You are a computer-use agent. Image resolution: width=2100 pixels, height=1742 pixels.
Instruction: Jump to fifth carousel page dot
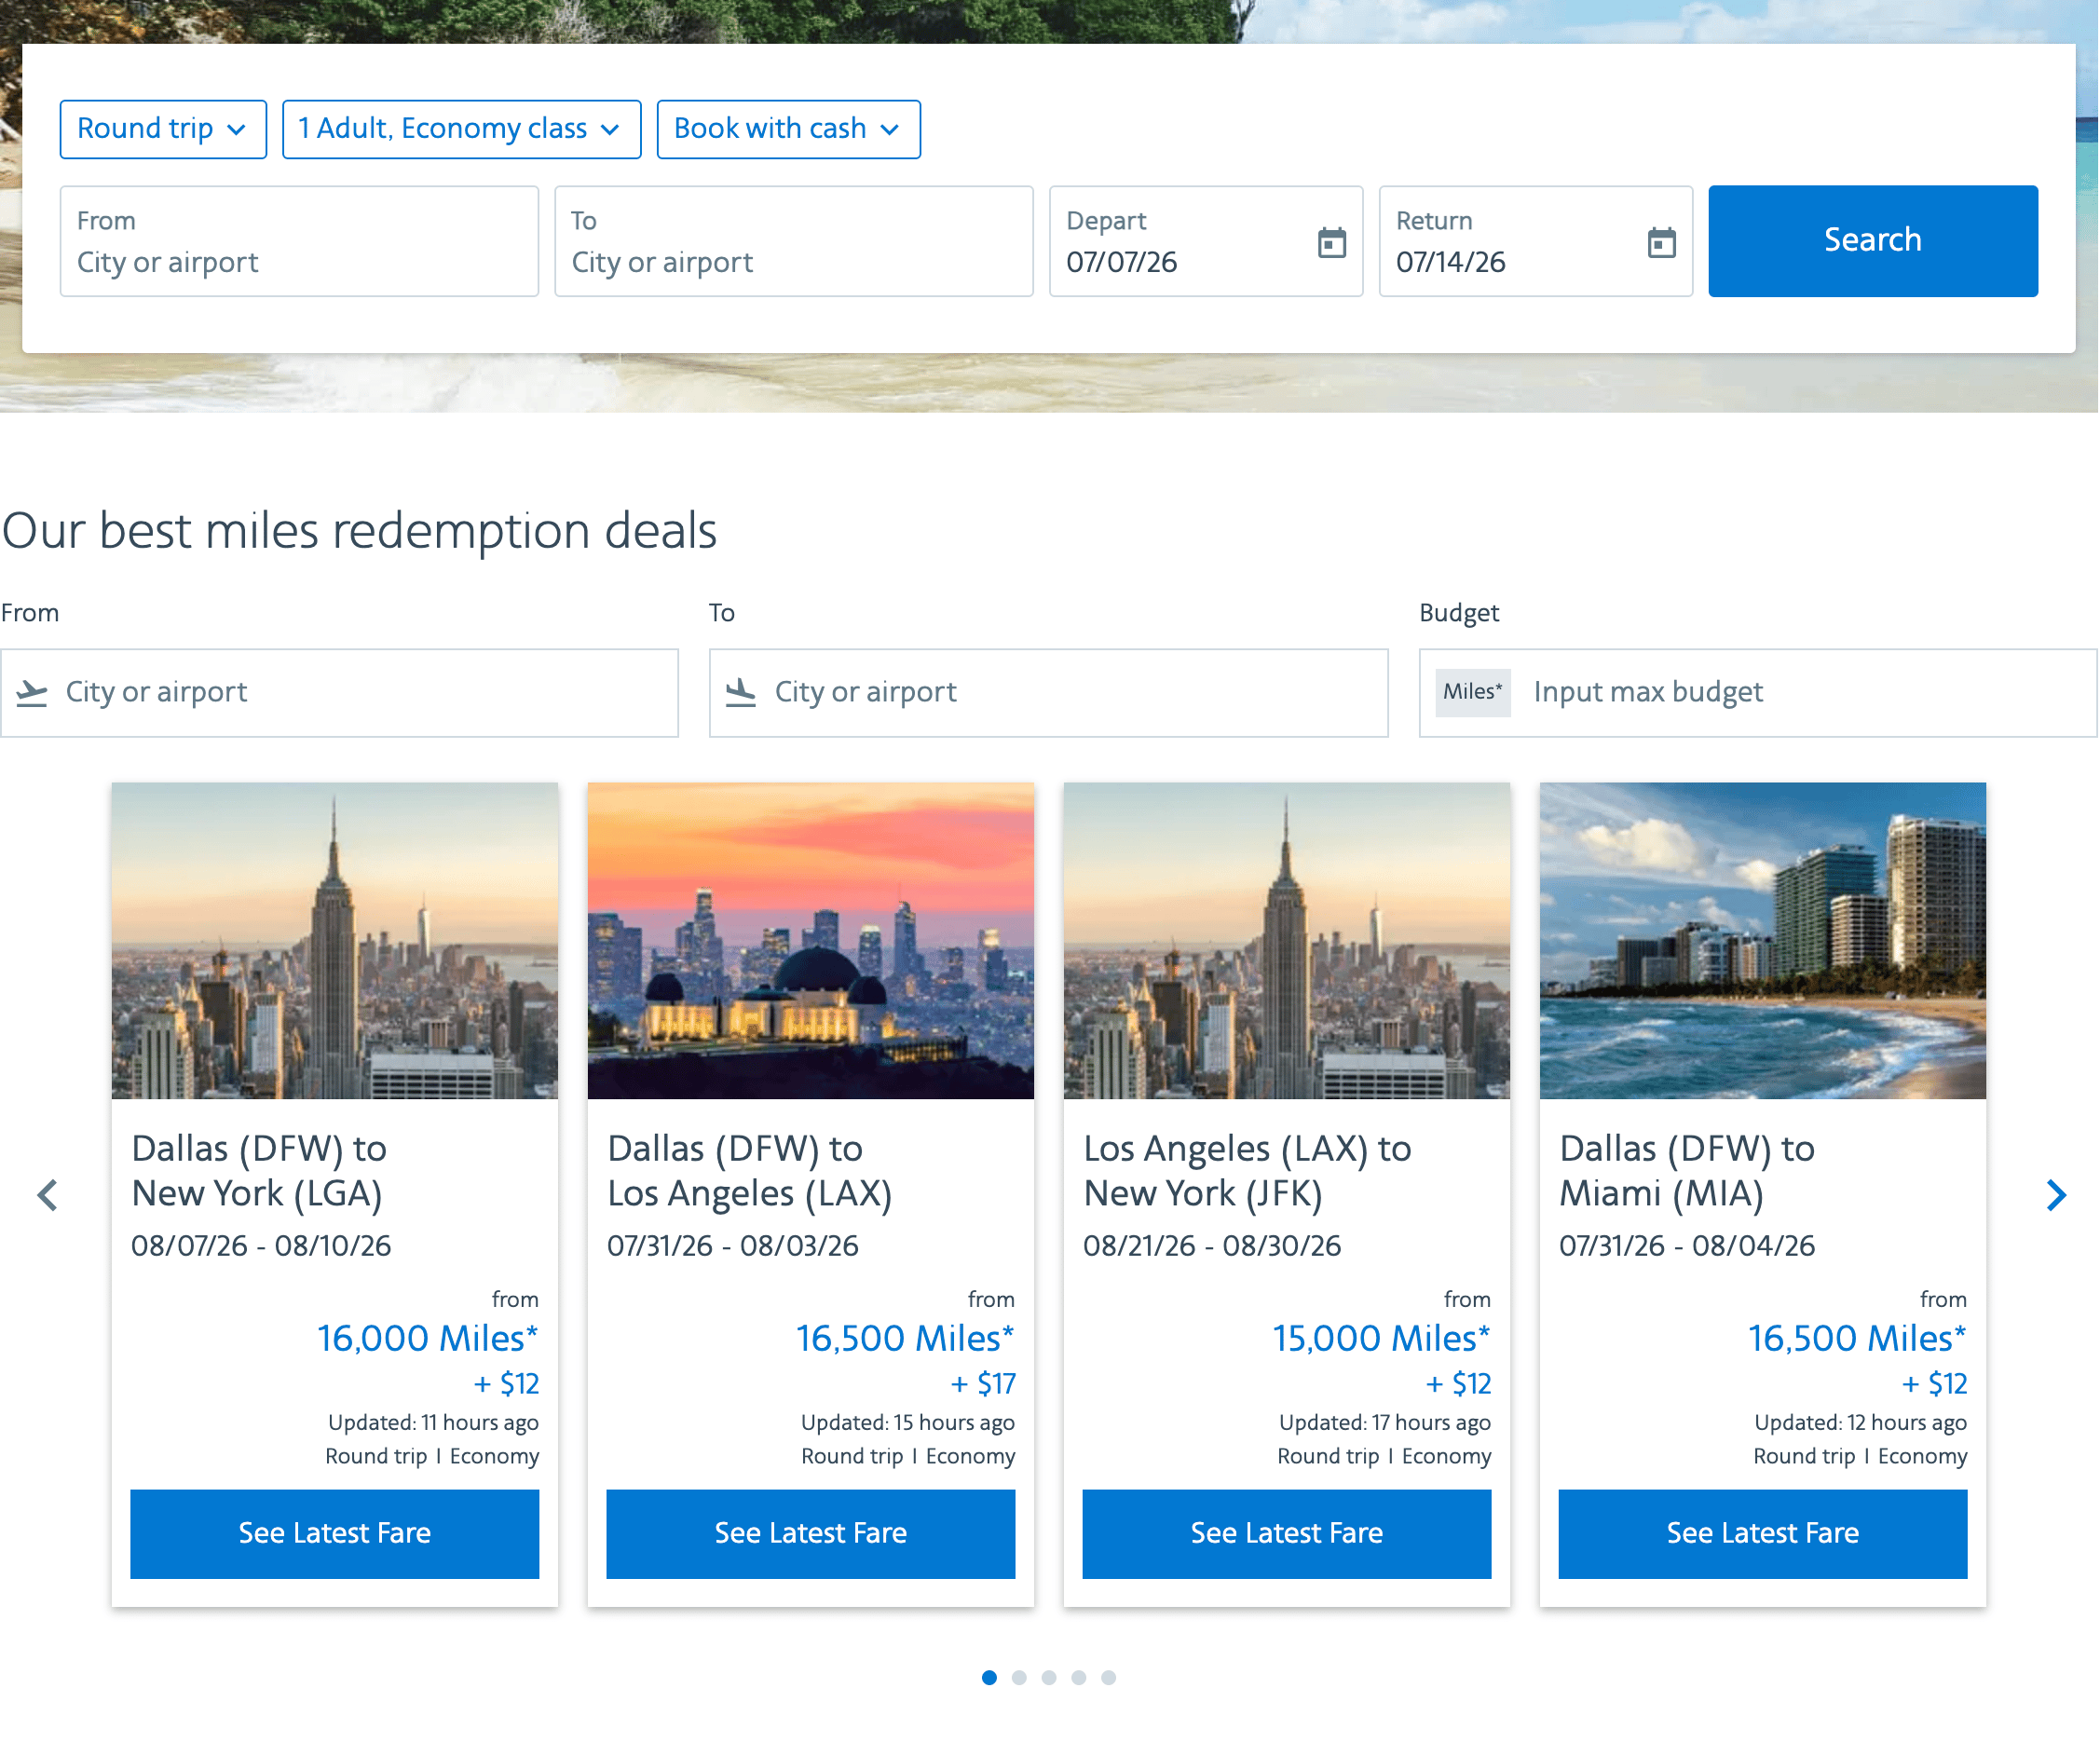tap(1109, 1678)
